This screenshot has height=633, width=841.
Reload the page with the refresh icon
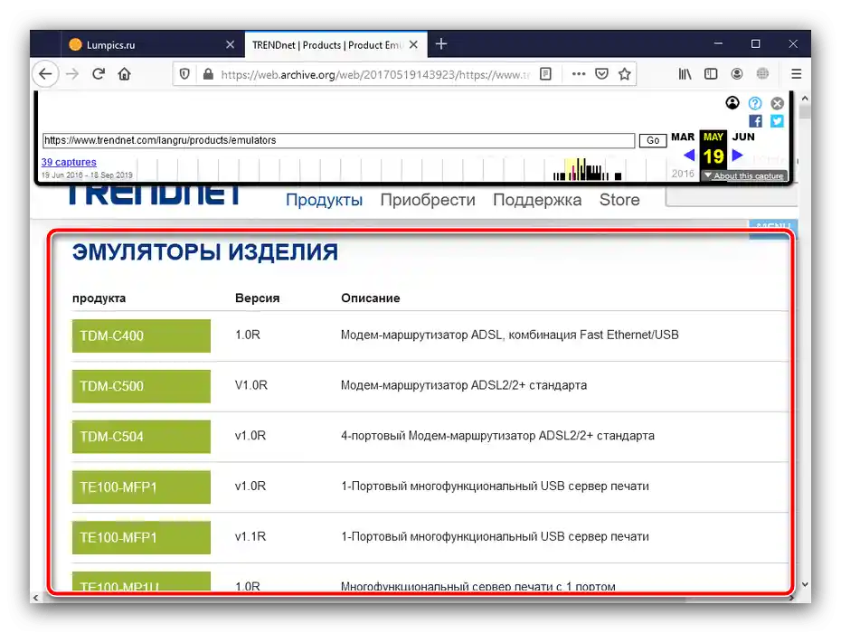[99, 74]
